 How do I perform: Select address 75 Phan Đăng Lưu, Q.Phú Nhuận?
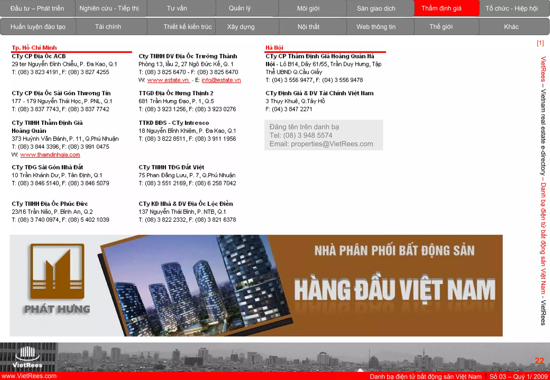(187, 175)
